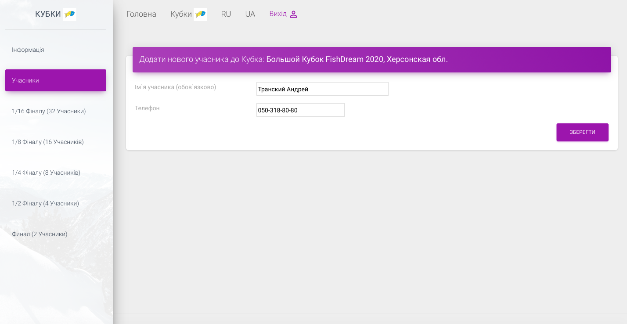The image size is (627, 324).
Task: Click the flag icon next to Кубки in top navigation
Action: click(200, 14)
